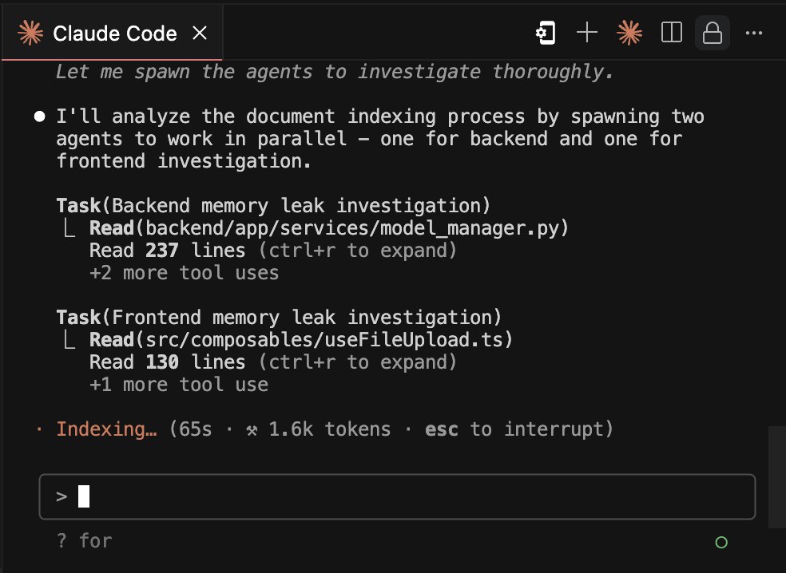Click the Backend memory leak investigation task

(x=273, y=206)
